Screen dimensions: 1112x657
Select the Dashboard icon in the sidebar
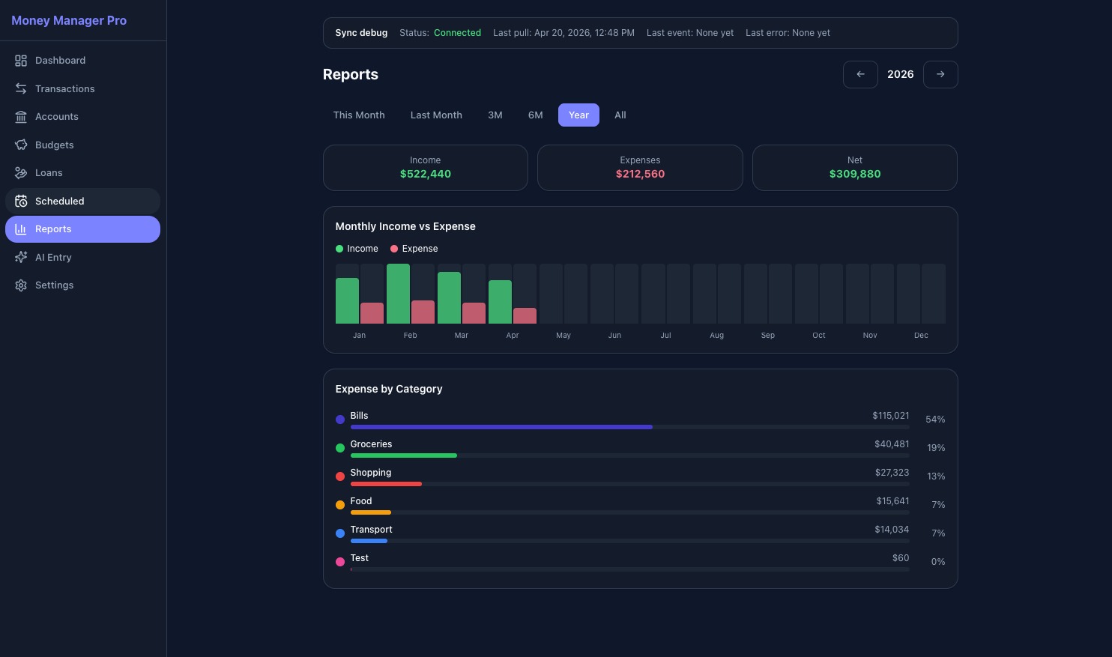point(21,61)
